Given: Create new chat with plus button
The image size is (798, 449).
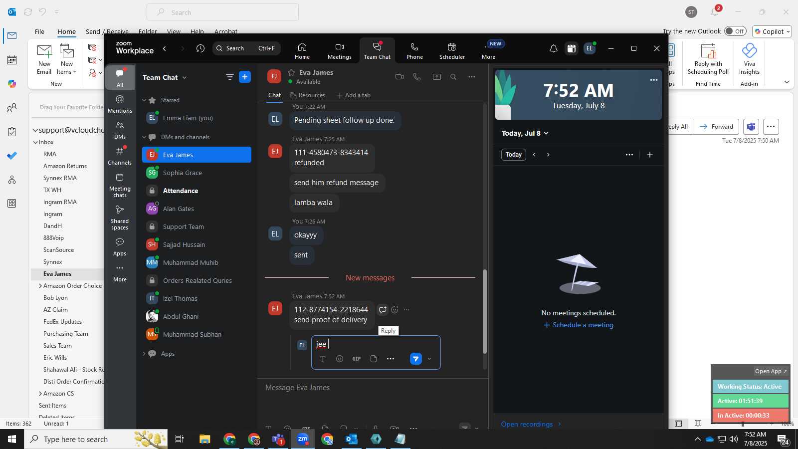Looking at the screenshot, I should [x=245, y=77].
